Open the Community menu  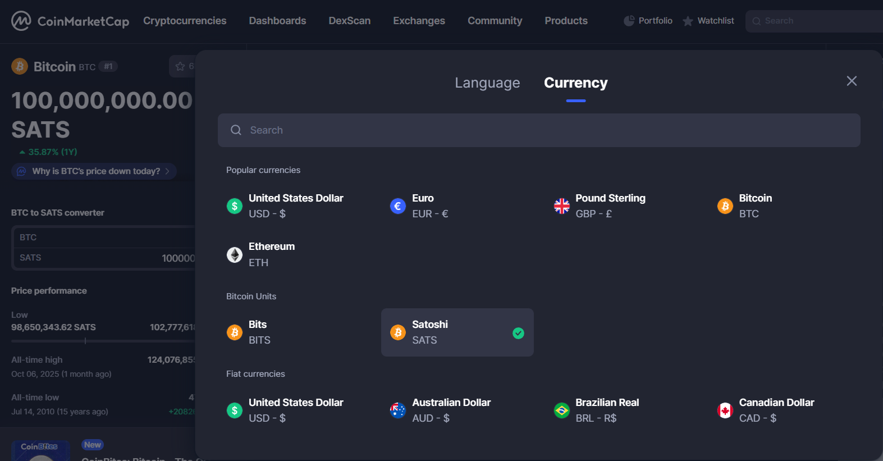point(495,21)
